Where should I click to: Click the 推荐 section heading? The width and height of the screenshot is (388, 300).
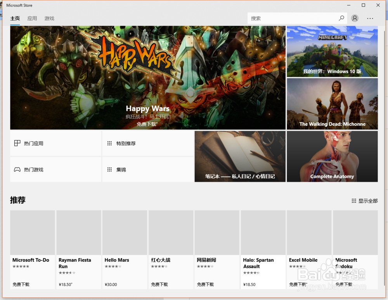coord(18,200)
